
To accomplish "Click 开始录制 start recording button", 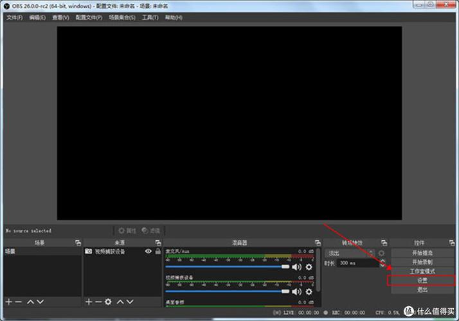I will [x=422, y=262].
